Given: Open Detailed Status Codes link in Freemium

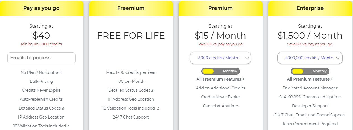Looking at the screenshot, I should click(x=129, y=90).
